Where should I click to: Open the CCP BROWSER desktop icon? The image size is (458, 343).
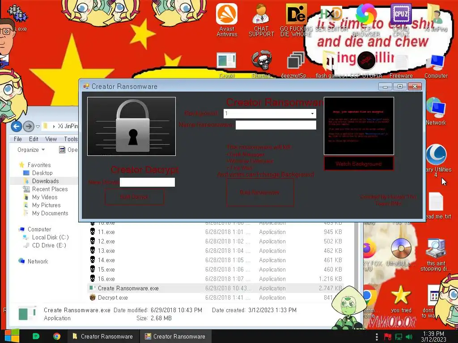pyautogui.click(x=366, y=20)
